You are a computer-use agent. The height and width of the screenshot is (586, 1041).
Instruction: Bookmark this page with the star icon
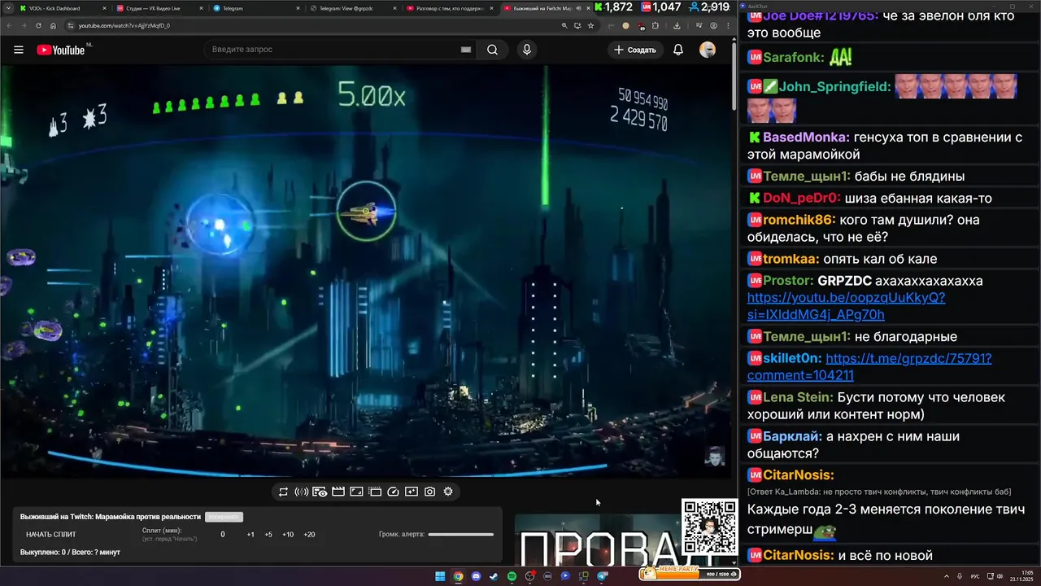[x=590, y=25]
